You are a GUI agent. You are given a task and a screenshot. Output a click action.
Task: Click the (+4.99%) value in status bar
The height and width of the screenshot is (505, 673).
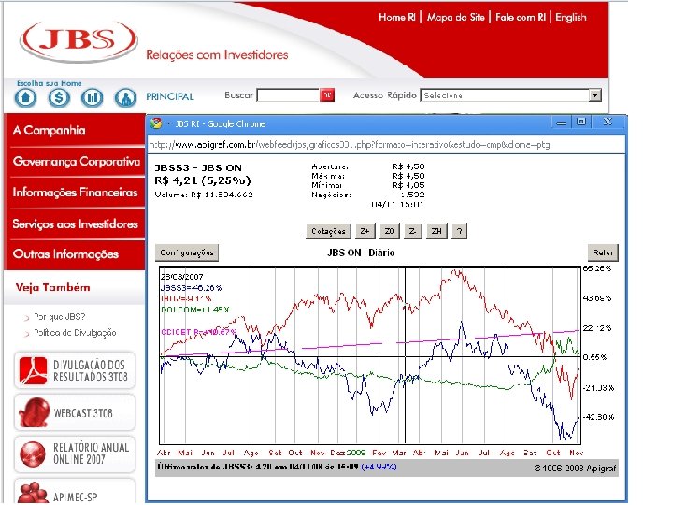coord(379,467)
